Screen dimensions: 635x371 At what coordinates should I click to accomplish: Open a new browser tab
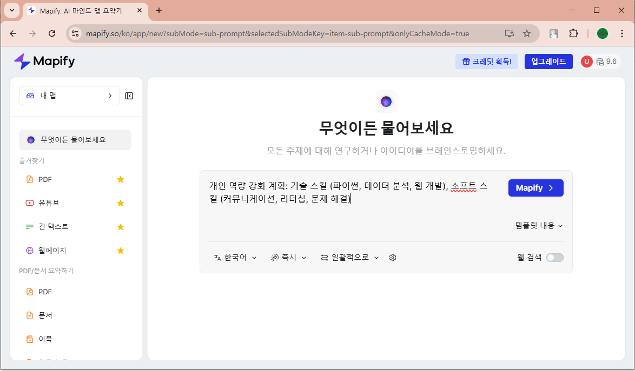click(x=159, y=10)
